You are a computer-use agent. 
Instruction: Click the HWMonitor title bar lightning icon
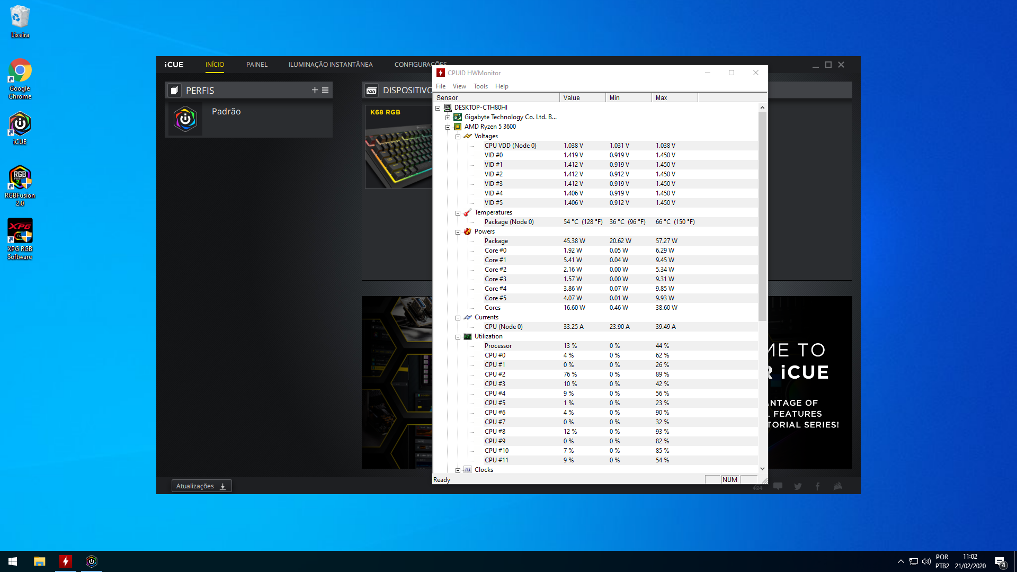441,73
